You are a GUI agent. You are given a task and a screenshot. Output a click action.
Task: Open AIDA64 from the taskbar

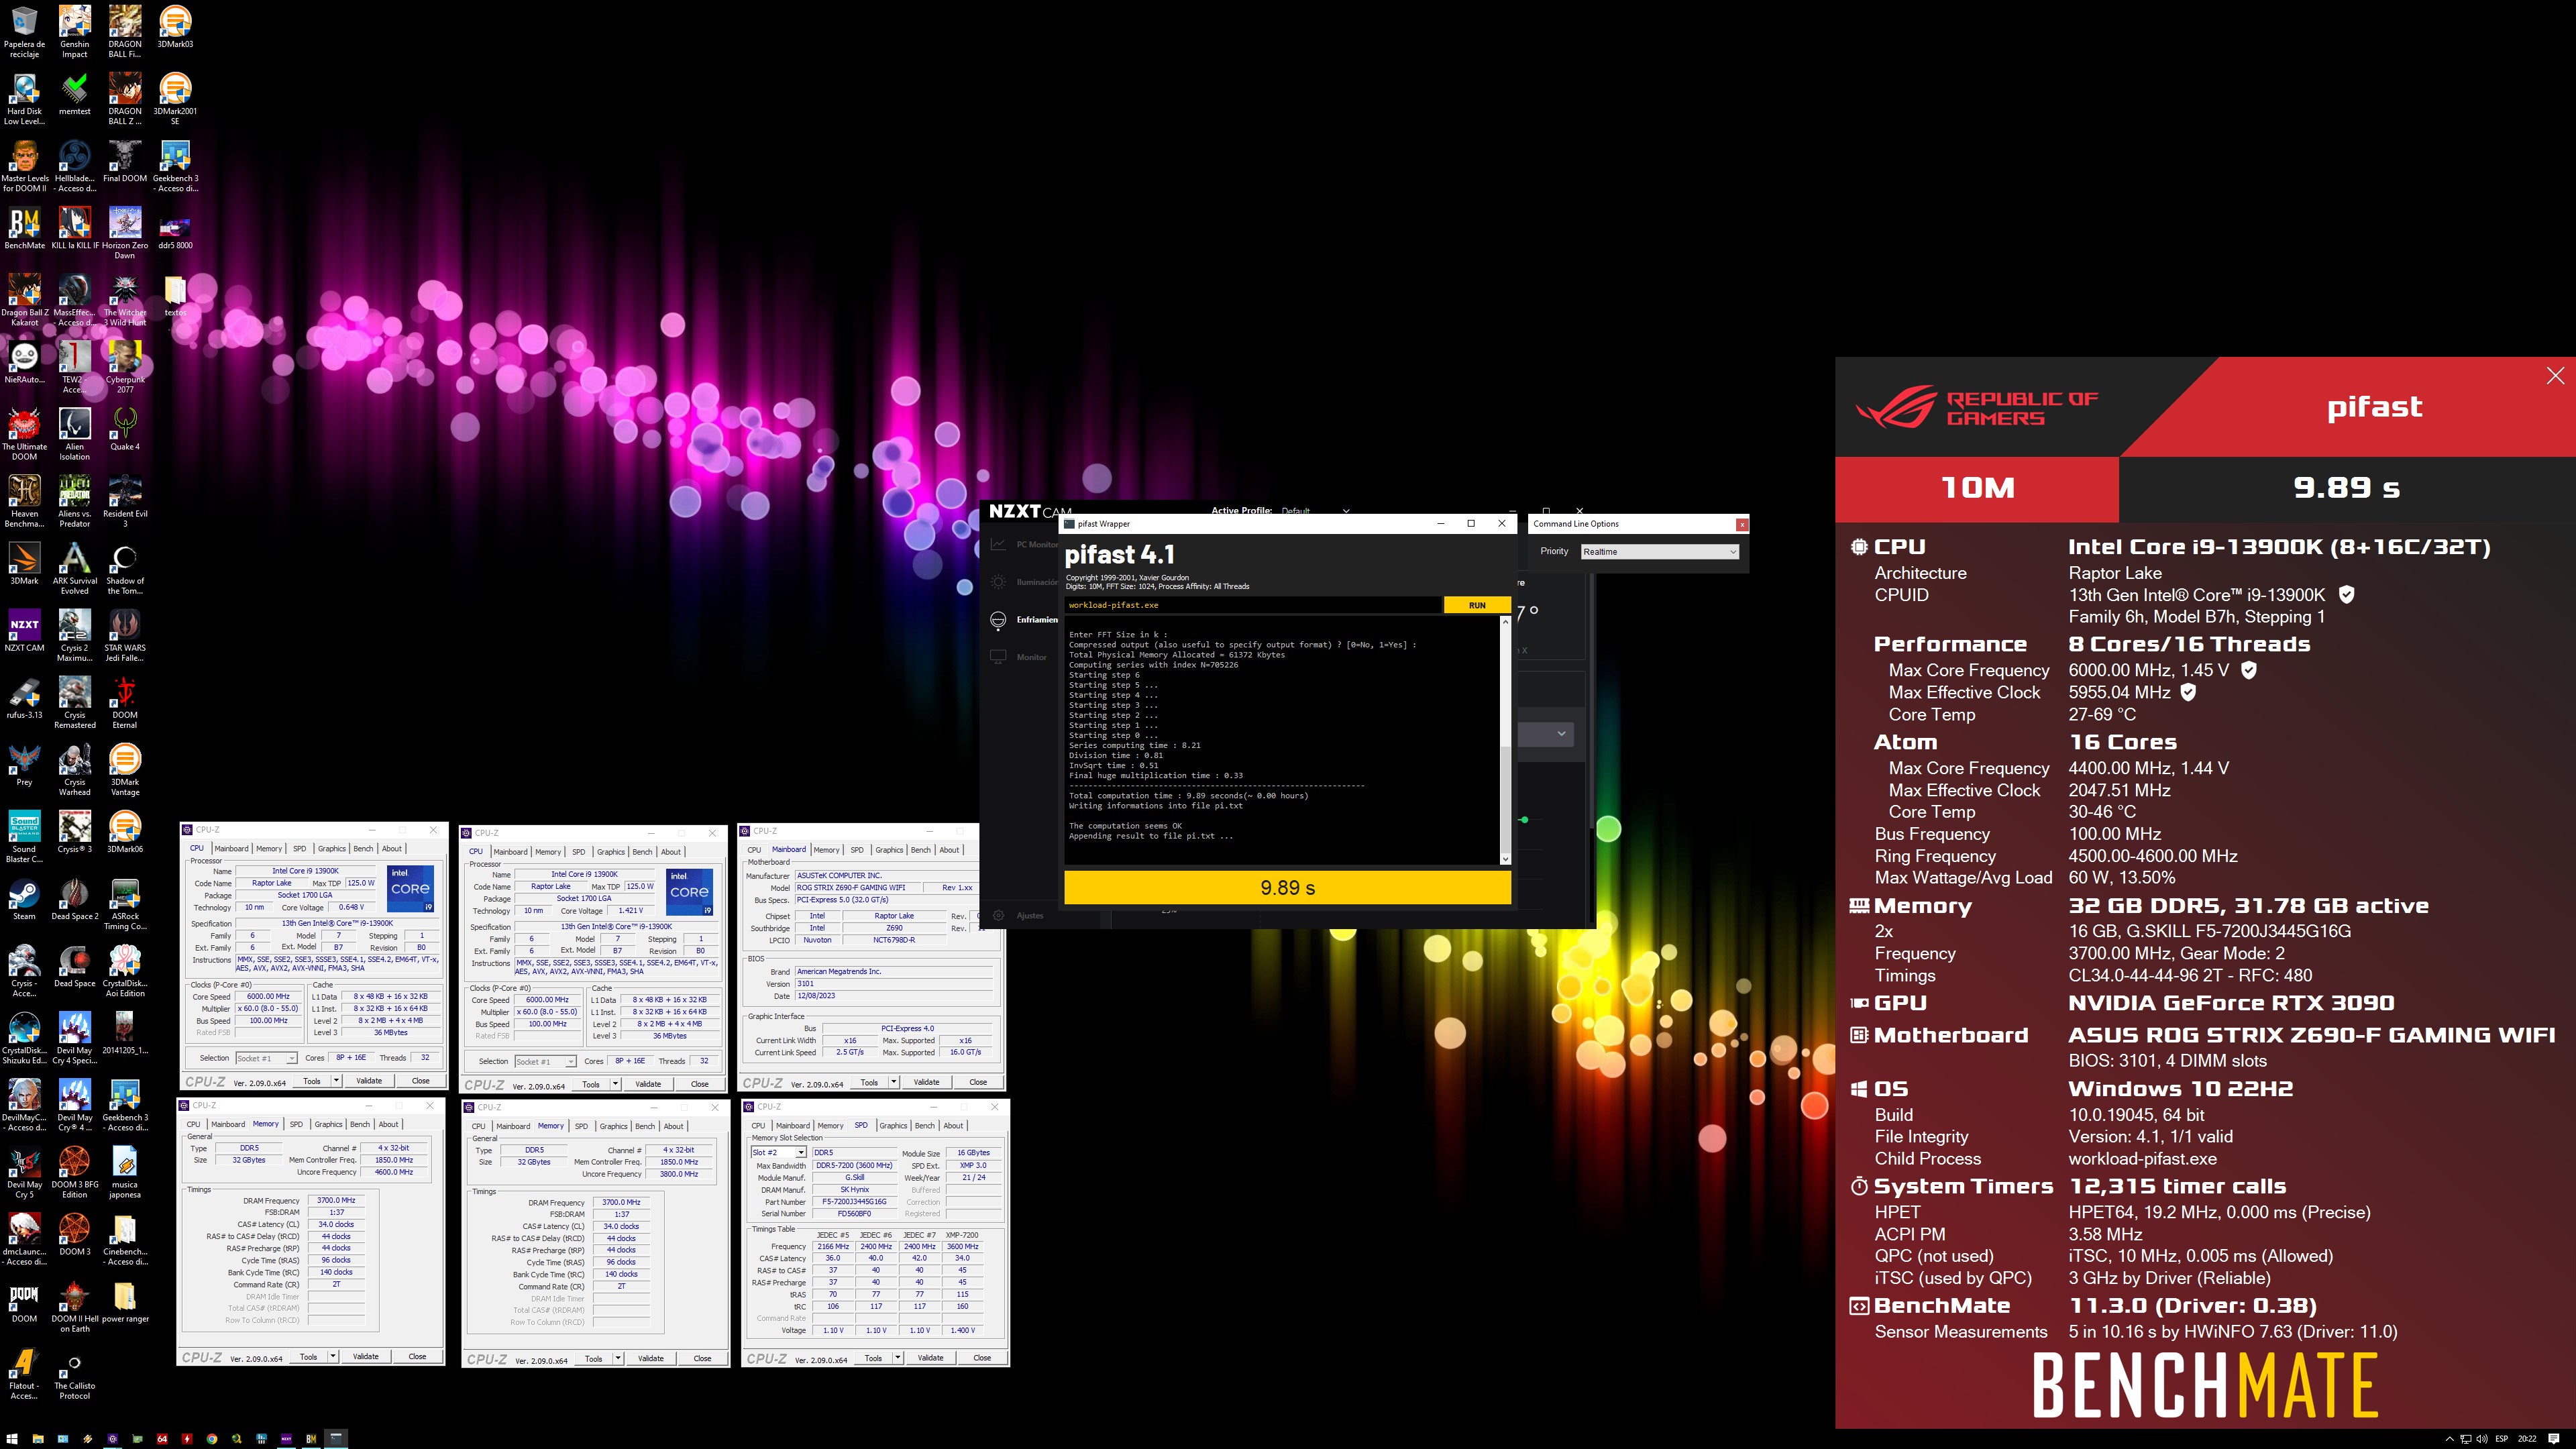click(162, 1439)
